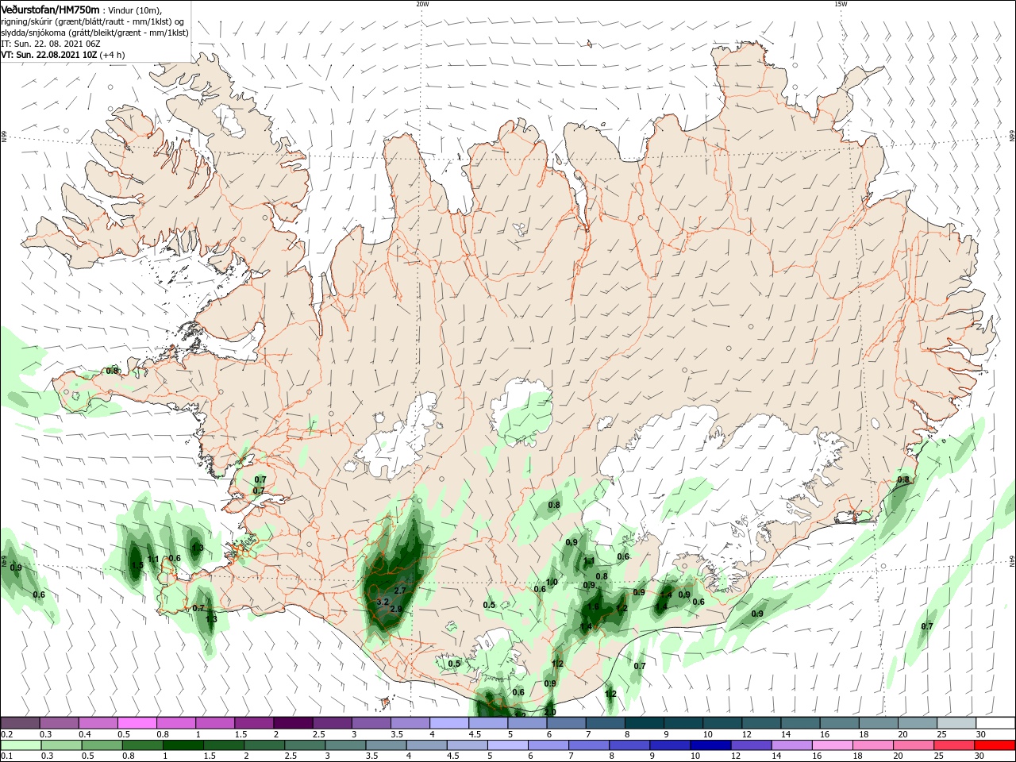Click the 1.6 precipitation value on the map

pos(593,607)
